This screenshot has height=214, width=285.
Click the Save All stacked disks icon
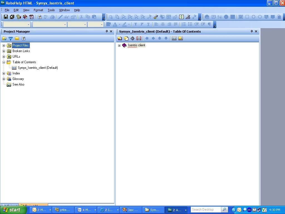(x=12, y=17)
